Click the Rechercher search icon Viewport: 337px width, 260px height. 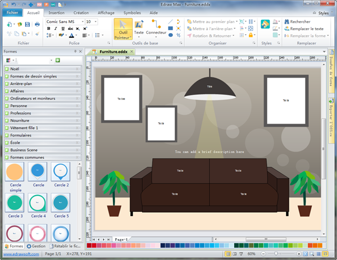point(286,21)
